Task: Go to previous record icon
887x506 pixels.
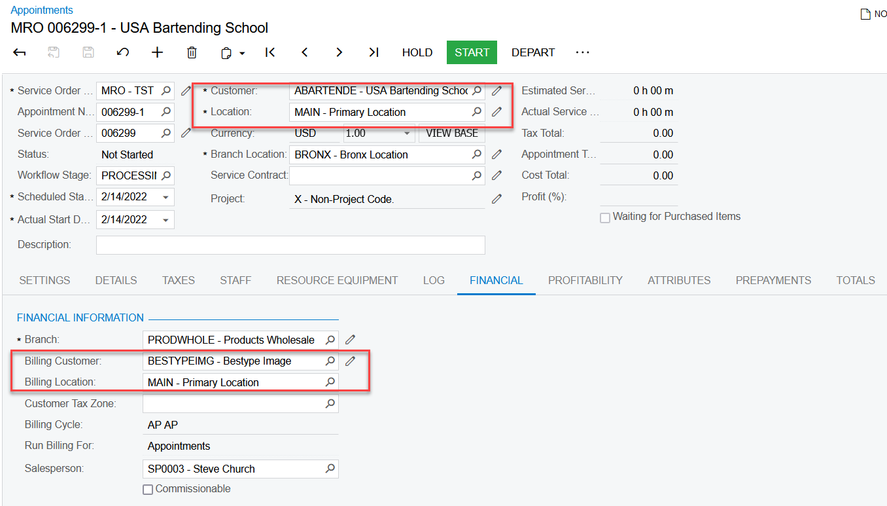Action: (x=304, y=52)
